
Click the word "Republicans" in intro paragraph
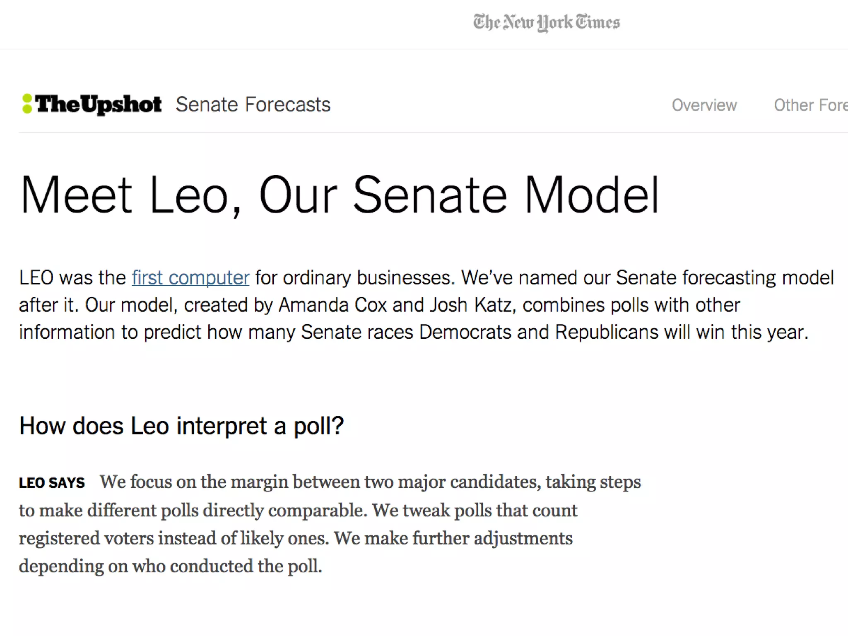606,332
